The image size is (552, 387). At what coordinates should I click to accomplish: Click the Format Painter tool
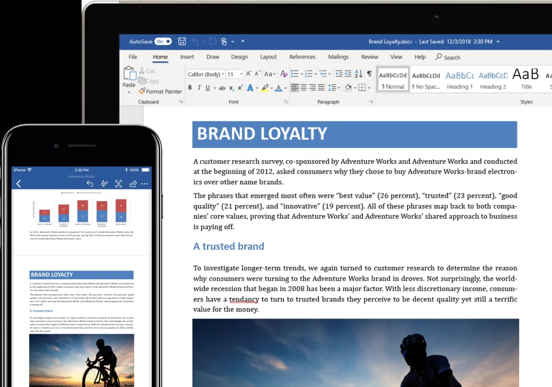coord(159,91)
